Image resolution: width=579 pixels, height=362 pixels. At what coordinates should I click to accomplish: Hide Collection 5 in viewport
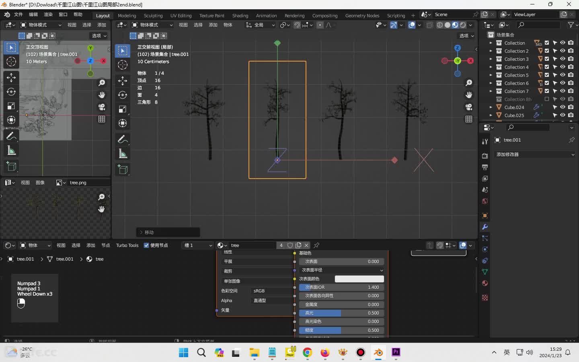click(x=563, y=75)
